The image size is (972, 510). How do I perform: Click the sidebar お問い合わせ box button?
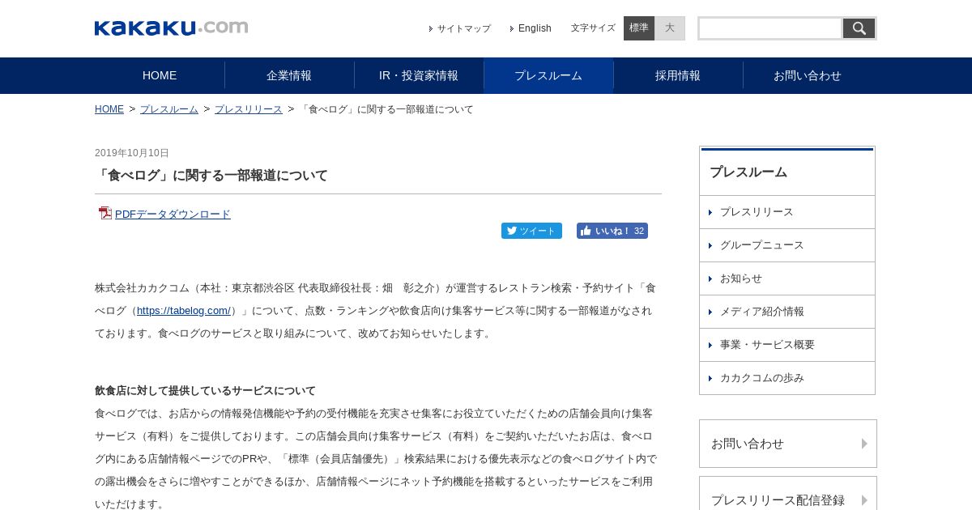[788, 444]
